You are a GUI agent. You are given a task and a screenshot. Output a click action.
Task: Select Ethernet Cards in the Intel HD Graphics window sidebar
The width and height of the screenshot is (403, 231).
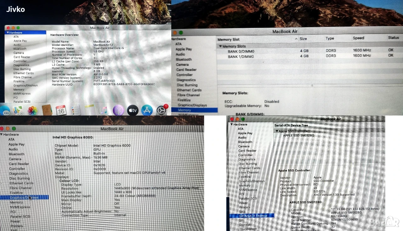click(21, 183)
